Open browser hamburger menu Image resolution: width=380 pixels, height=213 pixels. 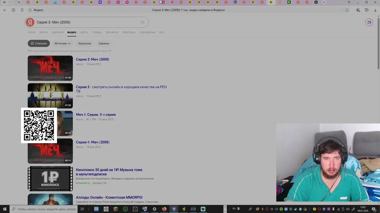[x=349, y=2]
